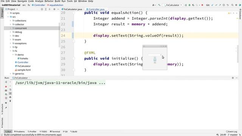Click the Controller breadcrumb in navigation bar

tap(39, 5)
